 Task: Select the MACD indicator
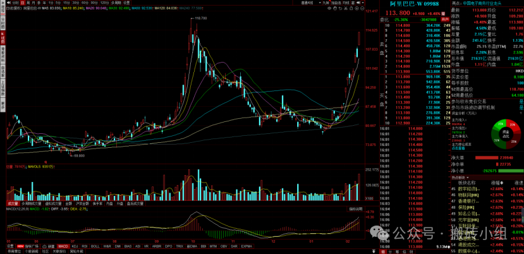click(x=64, y=246)
